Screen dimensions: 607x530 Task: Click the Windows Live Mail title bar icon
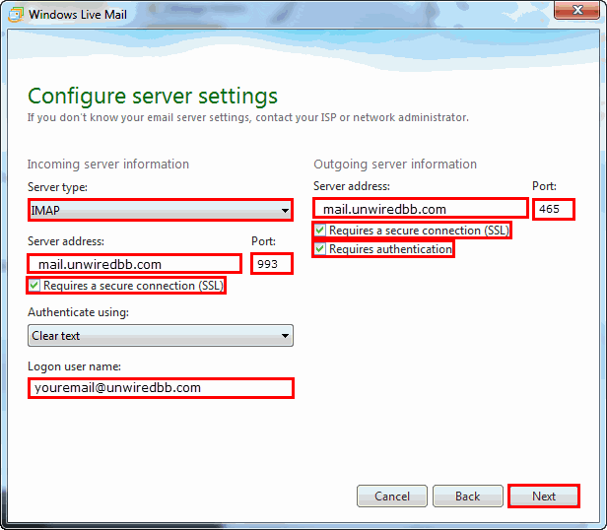(16, 15)
